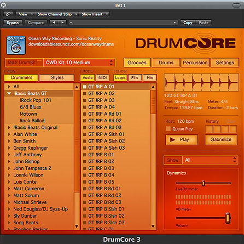Open the Grooves tab

coord(137,63)
